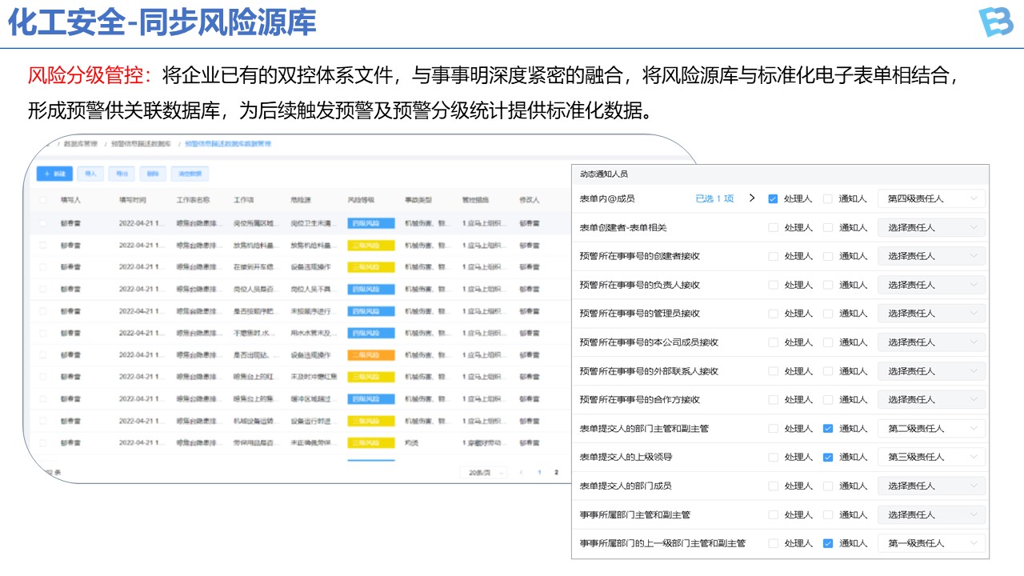The height and width of the screenshot is (576, 1024).
Task: Go to page 2 in pagination
Action: point(557,473)
